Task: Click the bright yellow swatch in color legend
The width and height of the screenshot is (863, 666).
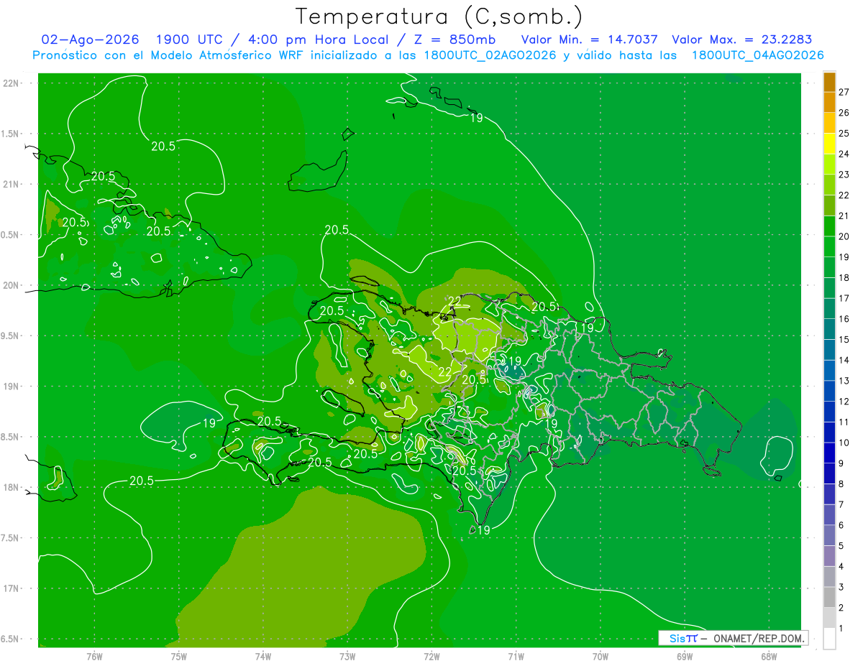Action: tap(829, 144)
